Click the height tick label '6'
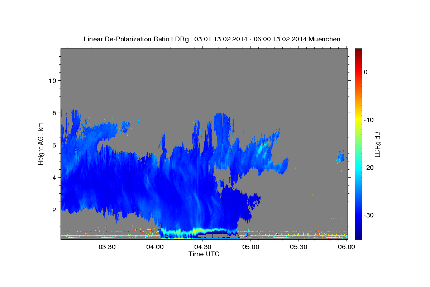The width and height of the screenshot is (430, 287). 54,145
